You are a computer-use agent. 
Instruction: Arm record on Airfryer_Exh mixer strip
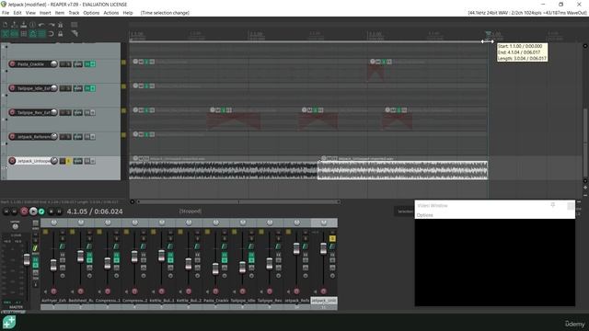point(53,291)
